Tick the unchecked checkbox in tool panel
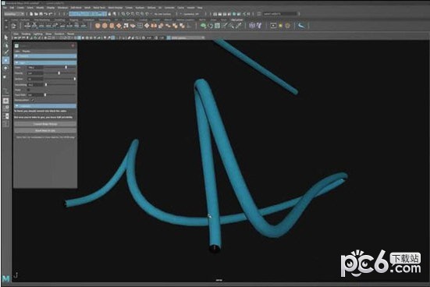The width and height of the screenshot is (430, 287). 28,90
